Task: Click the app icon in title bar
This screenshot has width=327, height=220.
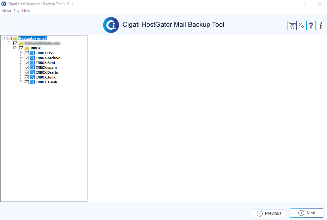Action: click(4, 4)
